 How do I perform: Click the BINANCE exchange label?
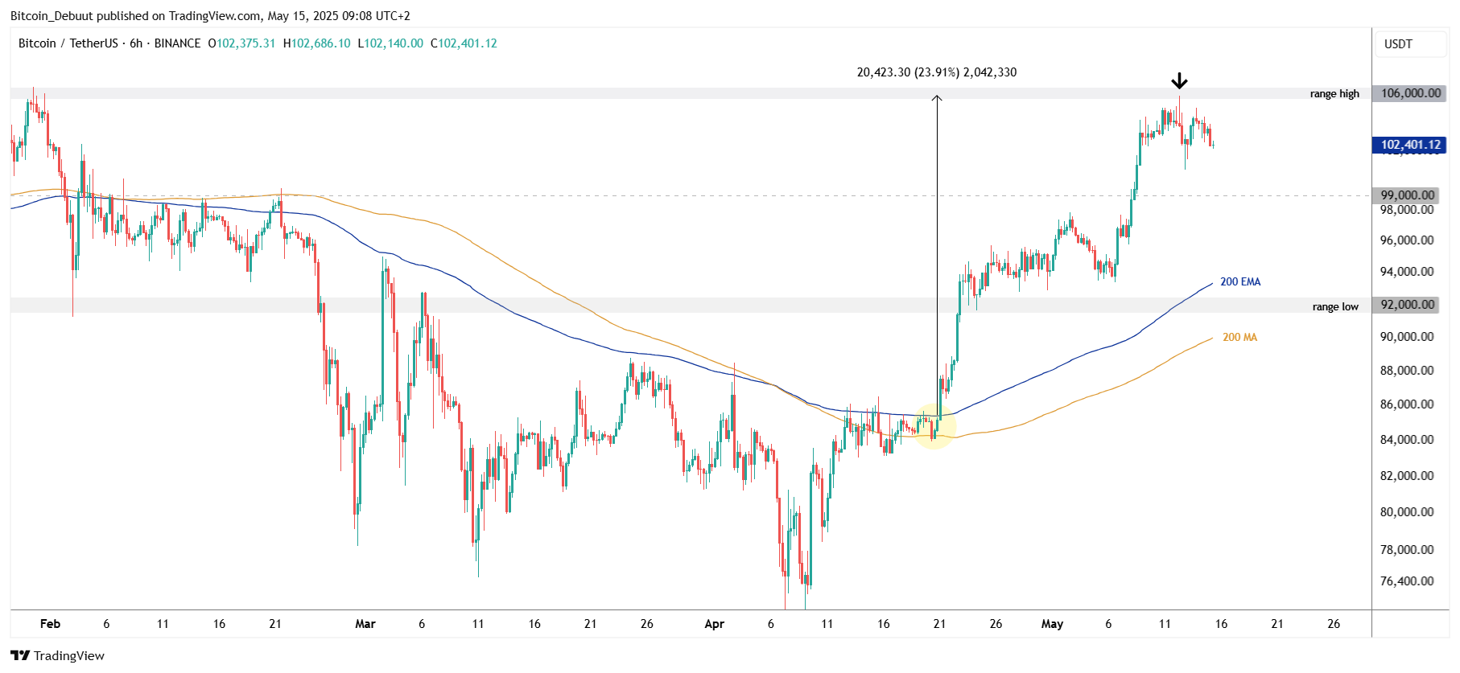click(x=177, y=43)
